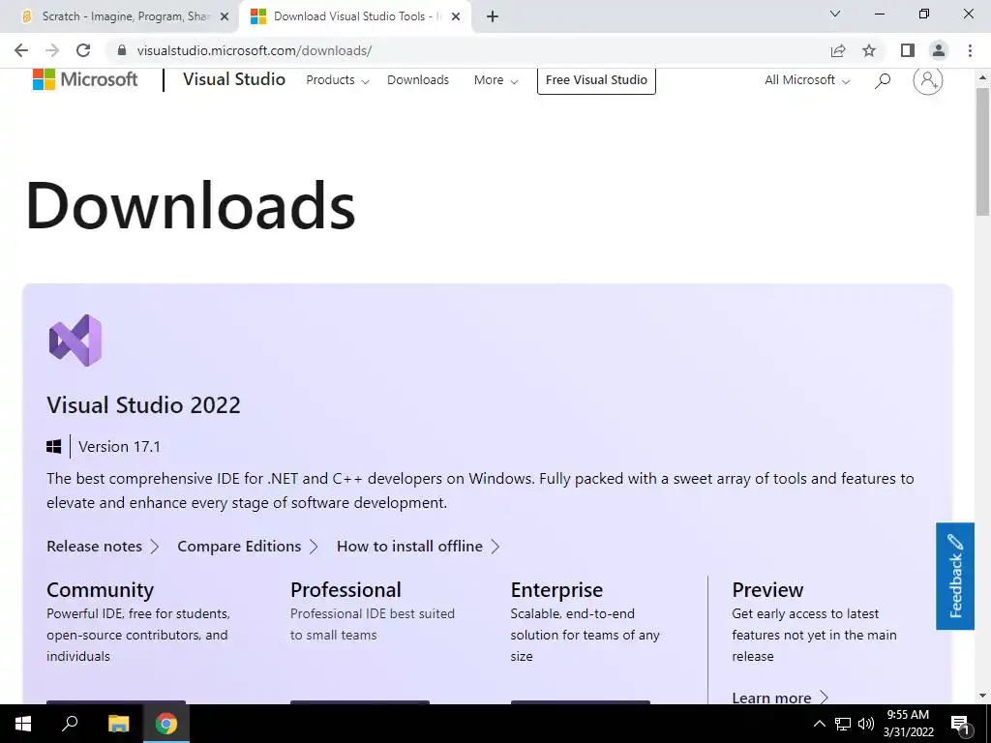Go back using the browser back arrow
The height and width of the screenshot is (743, 991).
pos(21,50)
